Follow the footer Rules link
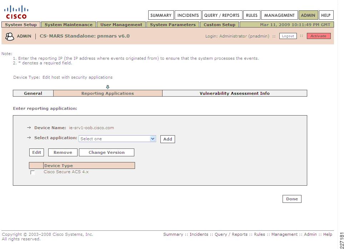The image size is (344, 249). pyautogui.click(x=260, y=234)
